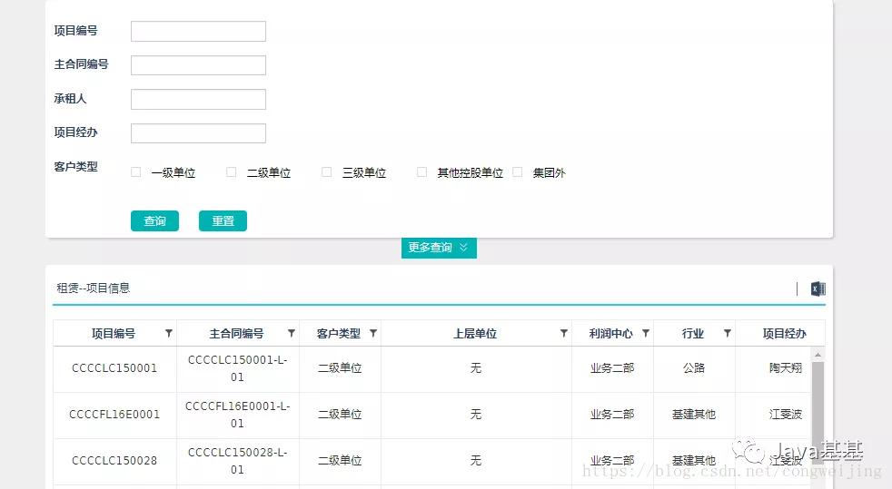Select 江雯波 cell in CCCCFL16E0001 row
Viewport: 892px width, 489px height.
click(785, 415)
